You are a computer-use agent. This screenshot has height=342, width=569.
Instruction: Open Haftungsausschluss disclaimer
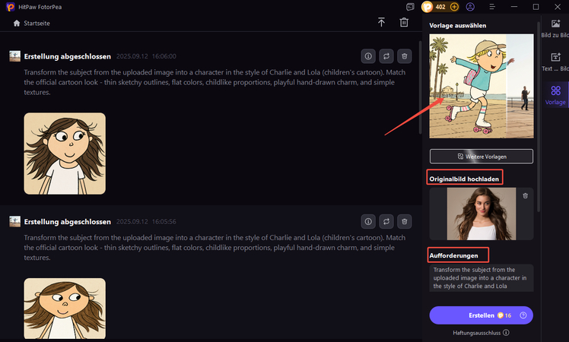tap(481, 333)
